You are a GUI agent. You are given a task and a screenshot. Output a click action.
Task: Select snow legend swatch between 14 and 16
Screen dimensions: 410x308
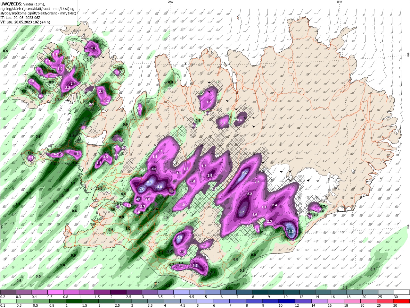(324, 292)
